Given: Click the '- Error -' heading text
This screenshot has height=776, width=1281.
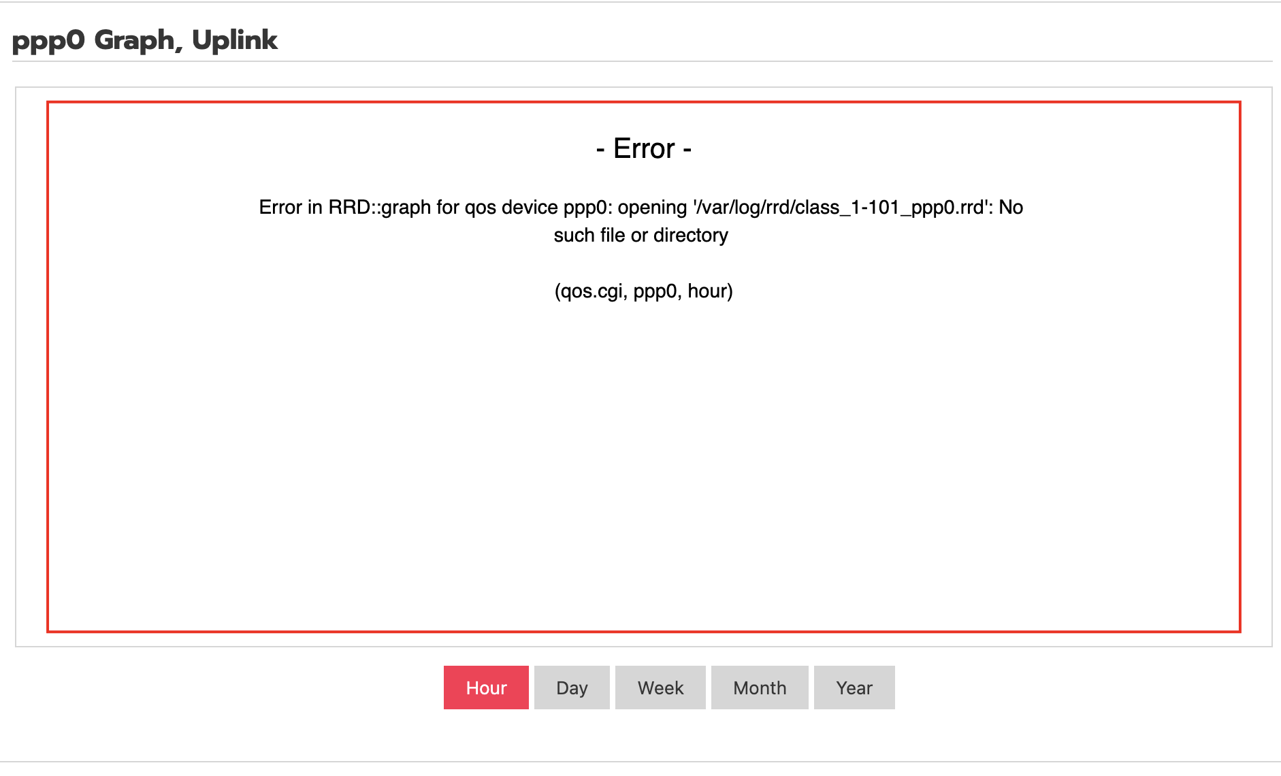Looking at the screenshot, I should click(644, 148).
